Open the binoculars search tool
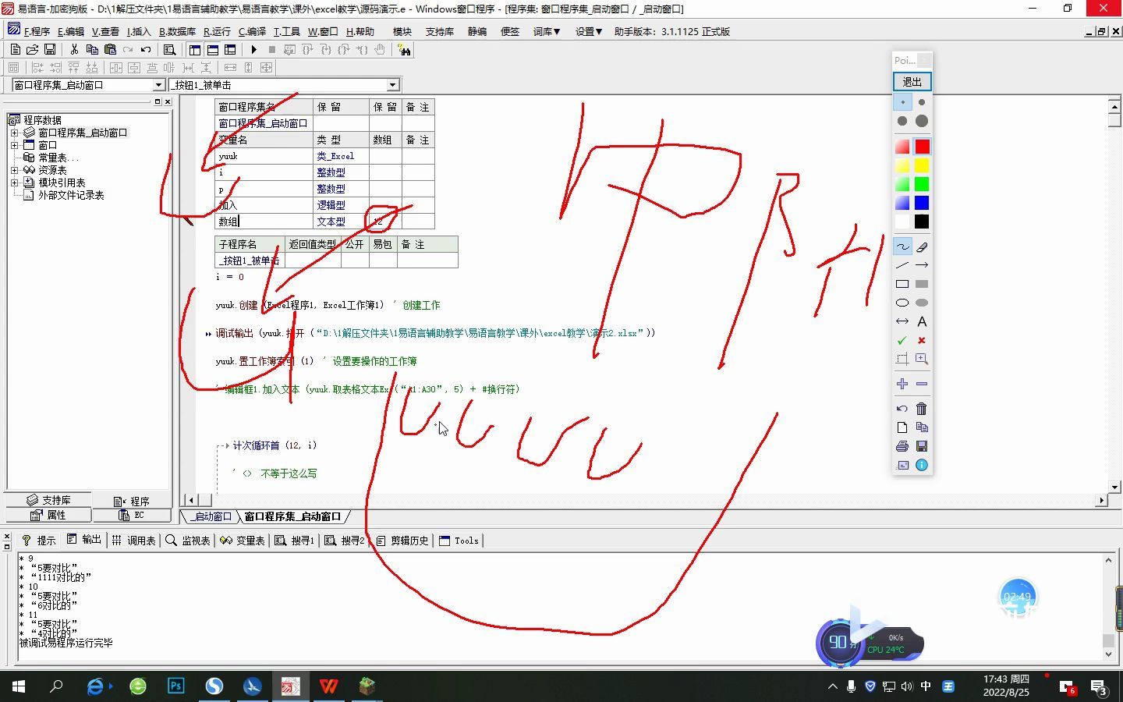 (404, 49)
